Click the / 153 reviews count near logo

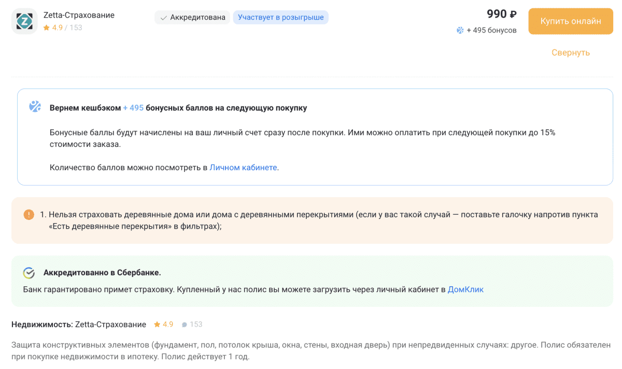pyautogui.click(x=74, y=27)
